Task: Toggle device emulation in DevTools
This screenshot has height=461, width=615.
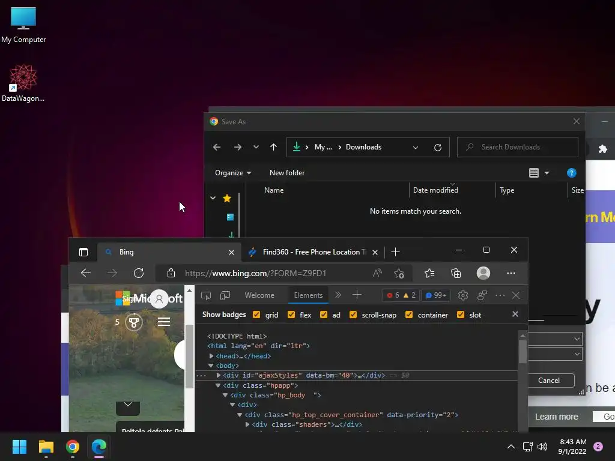Action: 225,295
